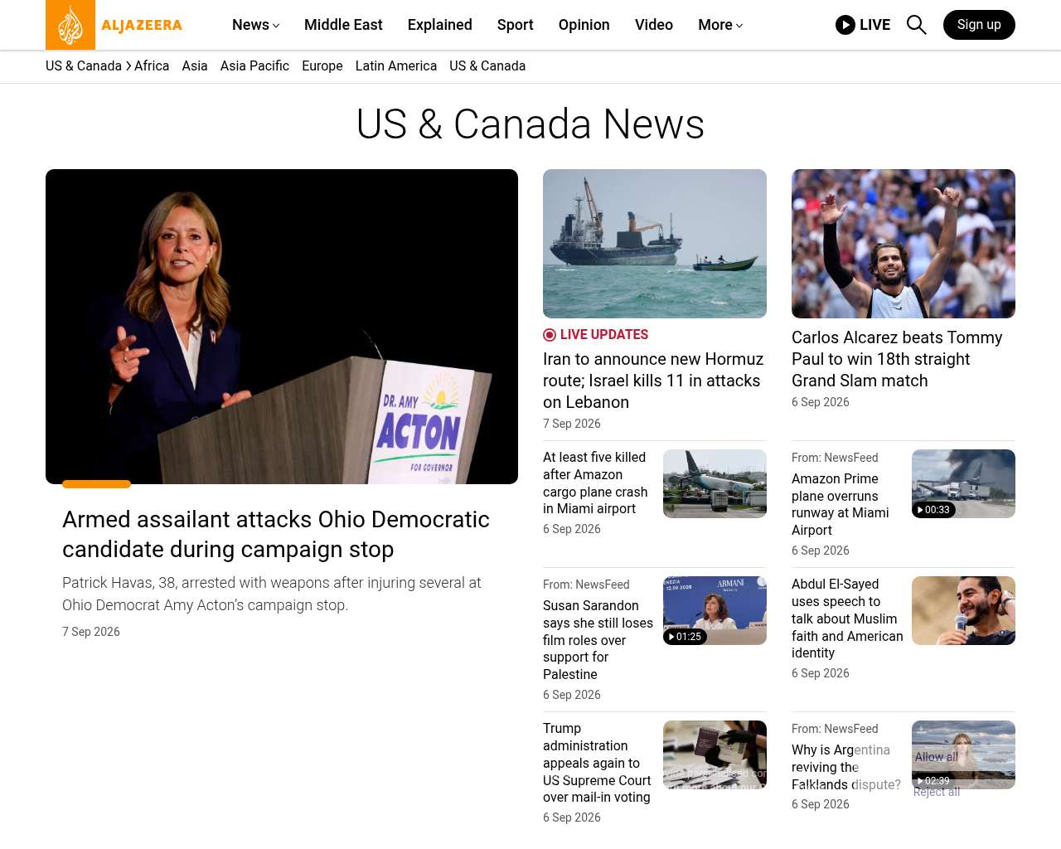Click the Al Jazeera logo
1061x849 pixels.
pyautogui.click(x=114, y=25)
